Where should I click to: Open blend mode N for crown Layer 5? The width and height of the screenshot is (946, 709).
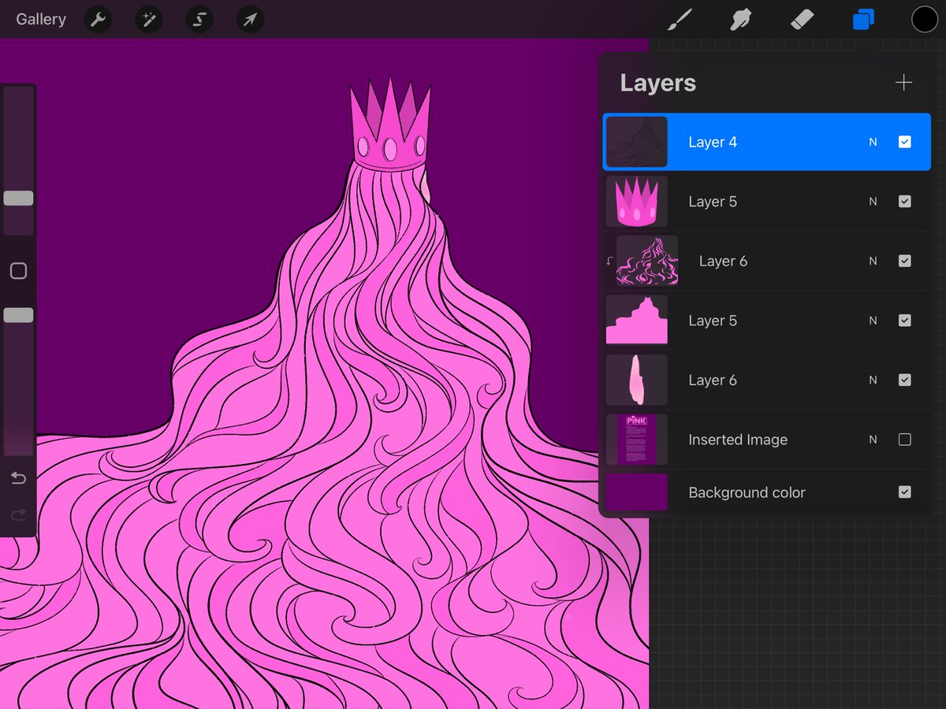(x=873, y=202)
